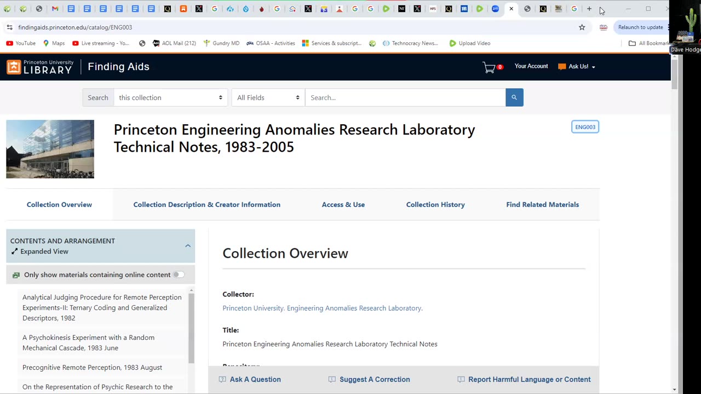This screenshot has height=394, width=701.
Task: Open Services & subscriptions bookmark
Action: pos(332,43)
